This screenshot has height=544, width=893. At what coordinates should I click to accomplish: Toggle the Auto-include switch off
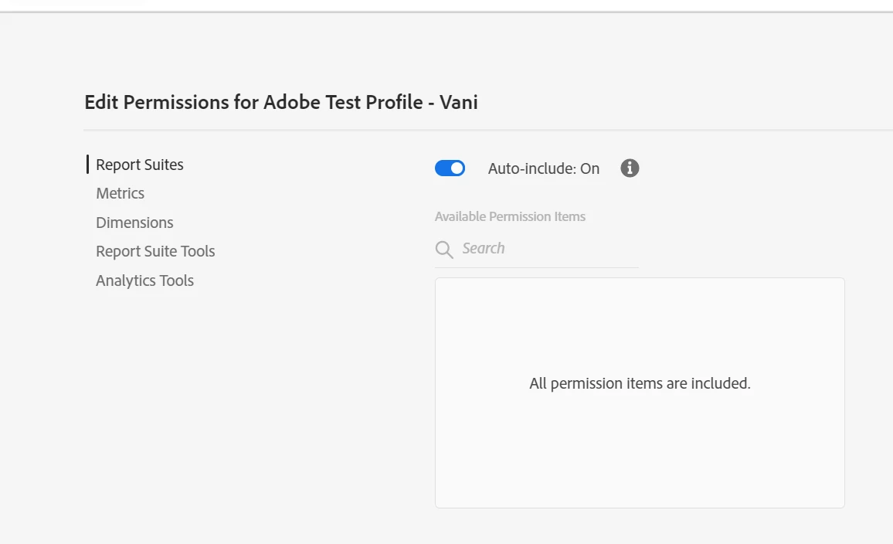pos(450,168)
